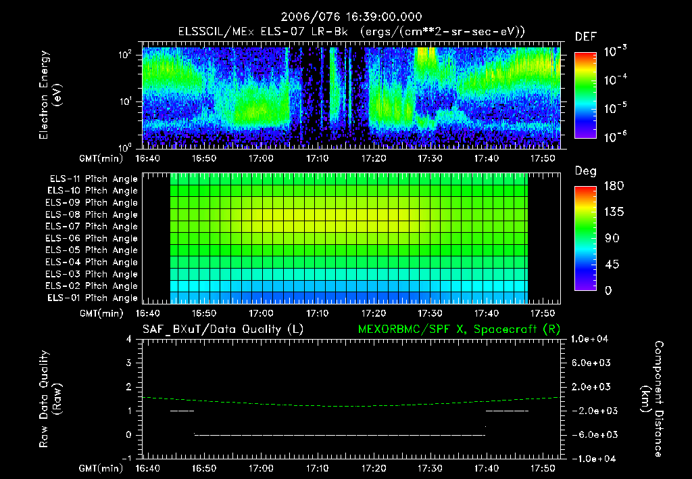Click the '180' degree scale value
This screenshot has width=692, height=479.
pyautogui.click(x=614, y=185)
